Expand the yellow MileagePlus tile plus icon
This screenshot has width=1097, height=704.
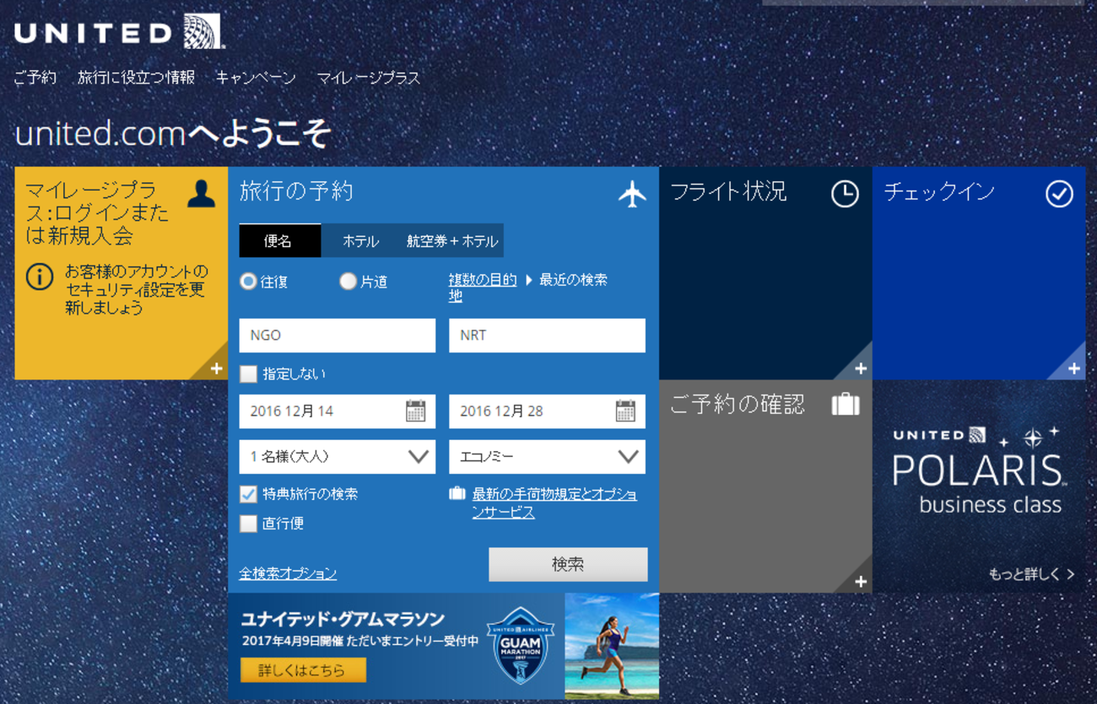(x=217, y=368)
